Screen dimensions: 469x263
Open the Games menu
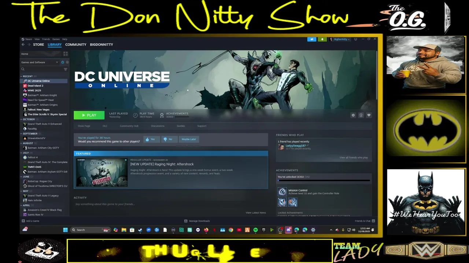(x=56, y=39)
